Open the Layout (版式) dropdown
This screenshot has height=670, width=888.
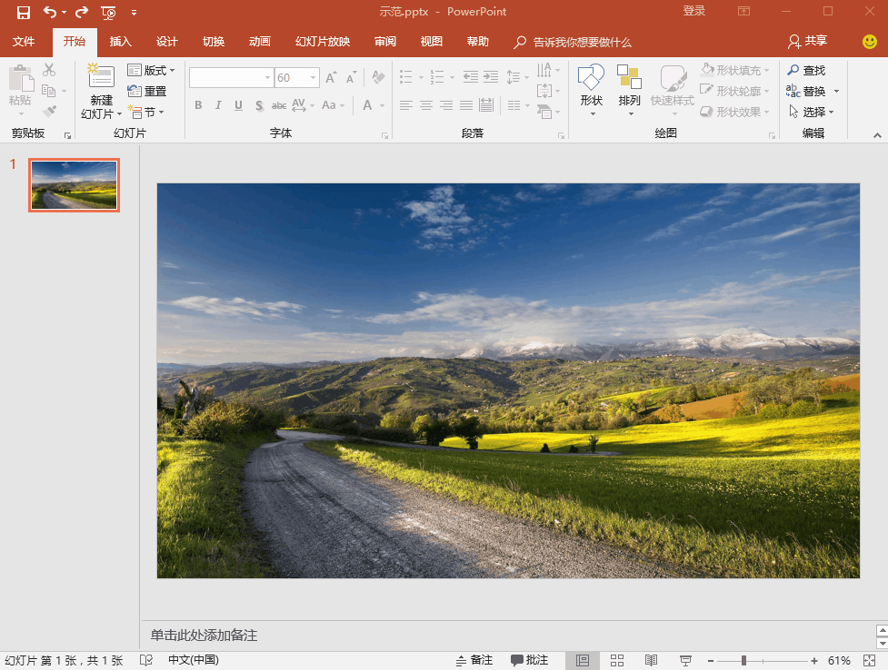(151, 70)
